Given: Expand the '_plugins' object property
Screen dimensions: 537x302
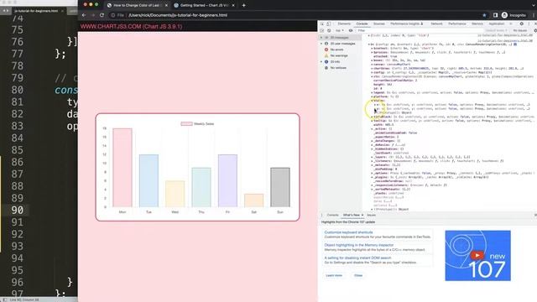Looking at the screenshot, I should pos(372,177).
